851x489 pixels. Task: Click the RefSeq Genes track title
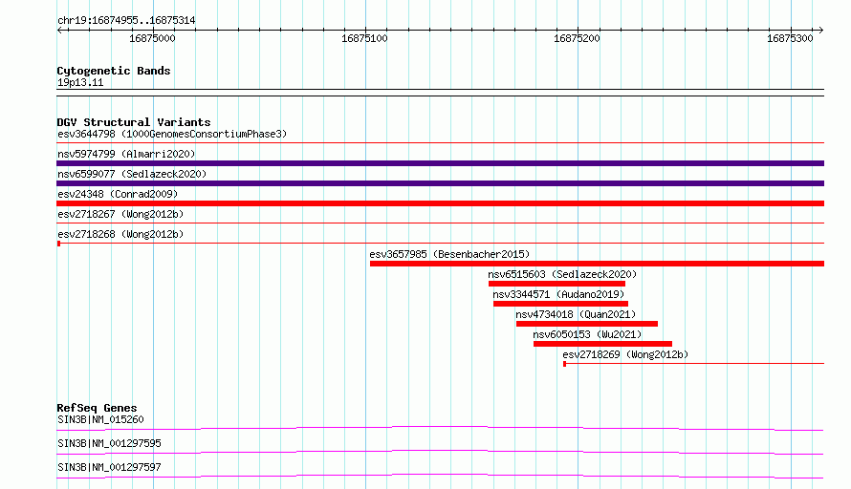pos(97,408)
